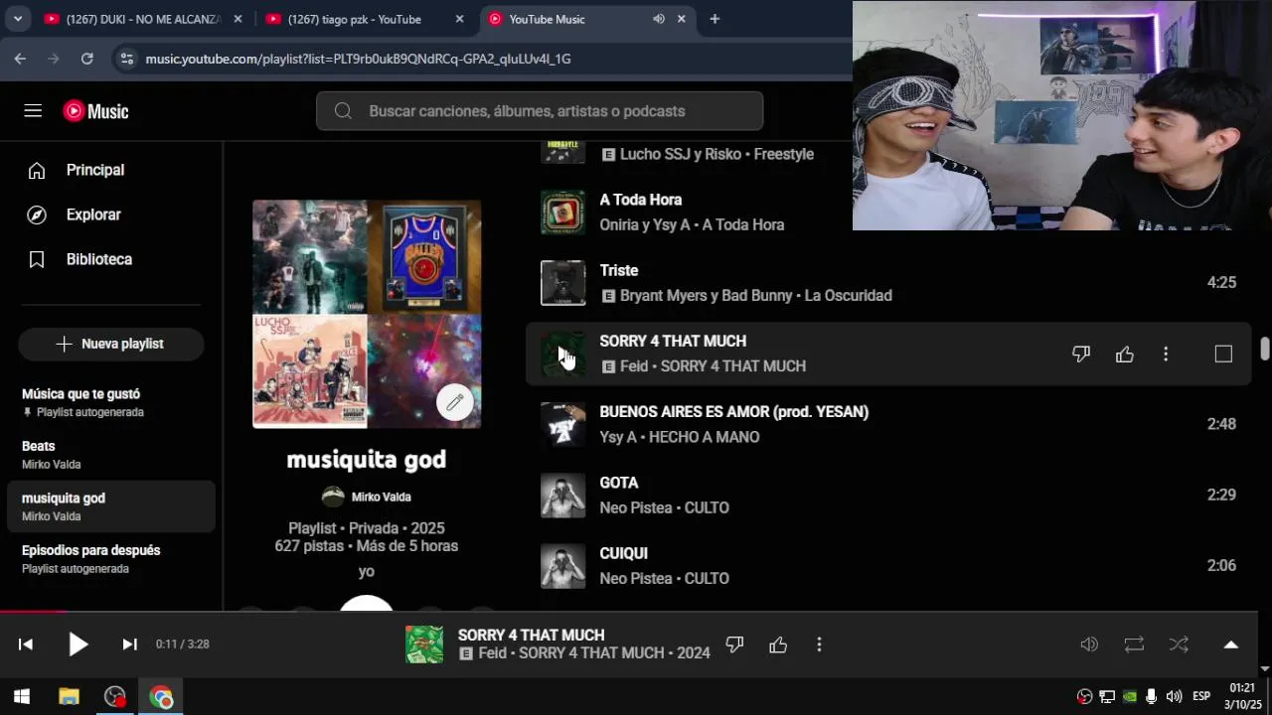This screenshot has height=715, width=1272.
Task: Click the player volume icon
Action: pos(1089,644)
